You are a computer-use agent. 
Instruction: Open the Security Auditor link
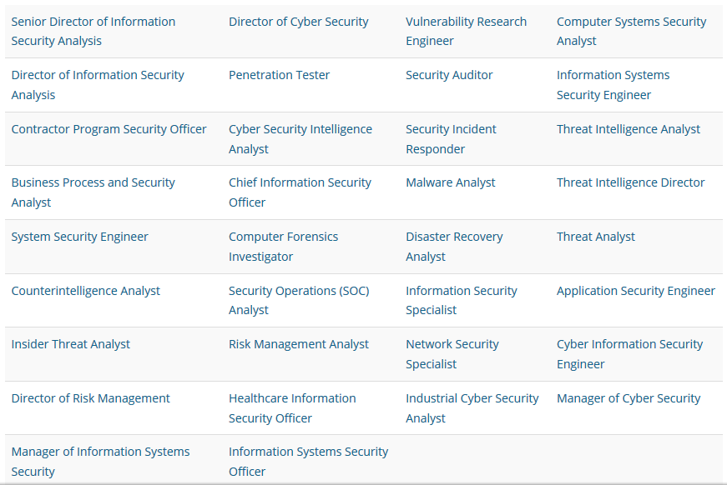(x=449, y=75)
